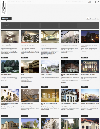Filter by Budynki Użyteczności Publicznej

(11, 25)
